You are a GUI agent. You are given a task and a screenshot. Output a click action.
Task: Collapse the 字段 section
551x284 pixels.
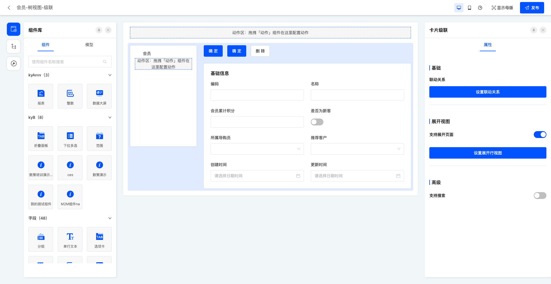[x=110, y=218]
